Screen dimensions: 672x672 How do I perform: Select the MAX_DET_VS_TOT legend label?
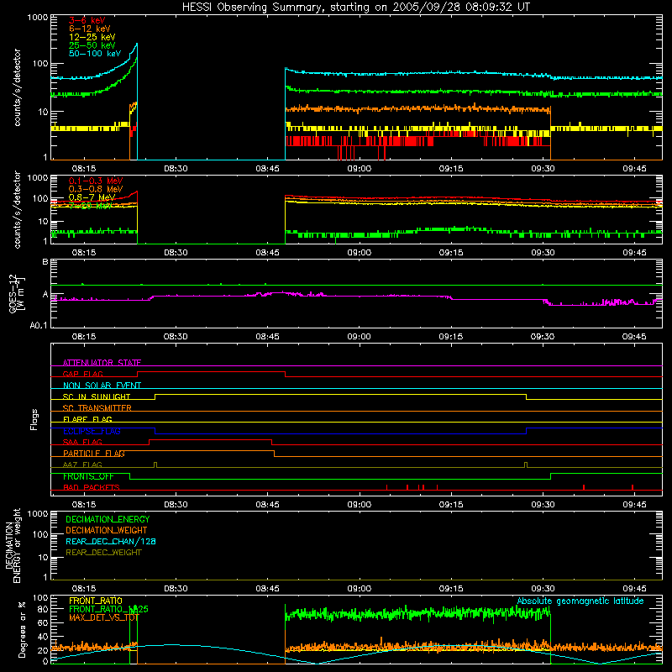[x=103, y=617]
